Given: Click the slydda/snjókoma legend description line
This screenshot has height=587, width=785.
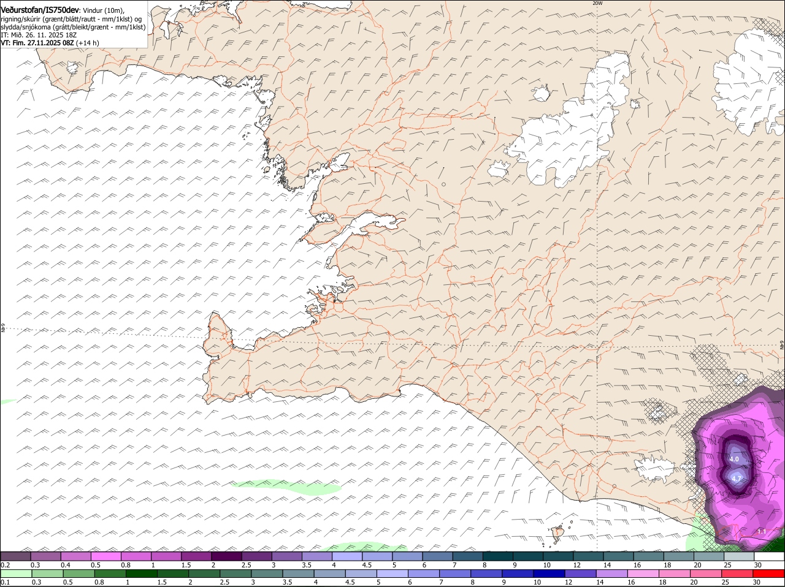Looking at the screenshot, I should point(73,27).
